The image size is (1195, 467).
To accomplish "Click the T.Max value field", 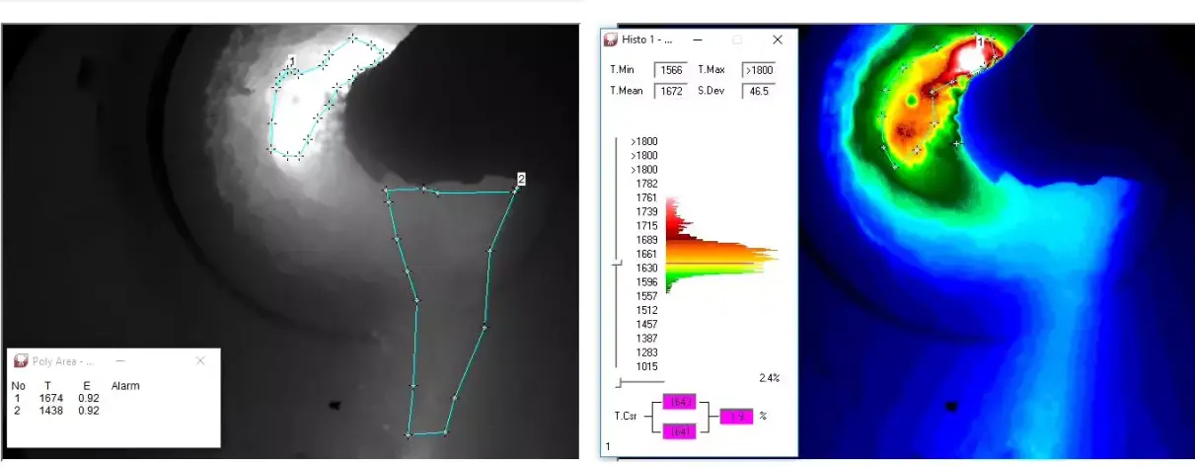I will 758,70.
